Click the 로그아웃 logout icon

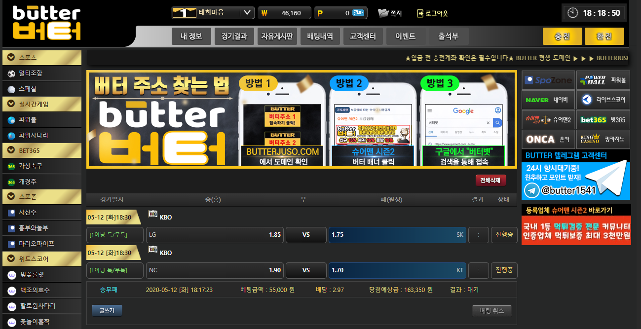(x=420, y=13)
